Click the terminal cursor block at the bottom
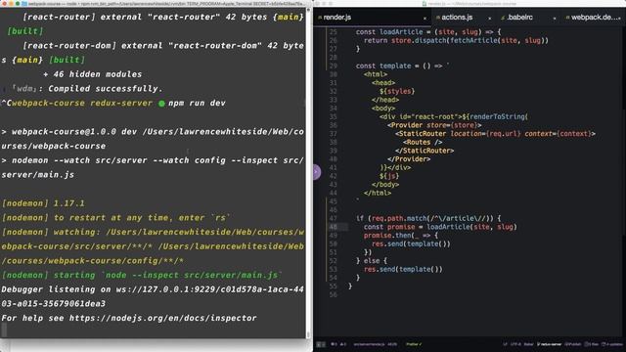The height and width of the screenshot is (352, 626). (x=4, y=330)
